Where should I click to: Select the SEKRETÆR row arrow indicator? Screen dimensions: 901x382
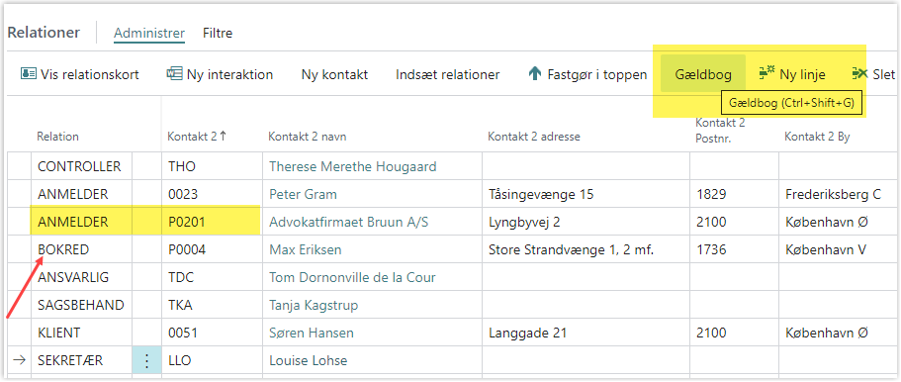point(19,360)
